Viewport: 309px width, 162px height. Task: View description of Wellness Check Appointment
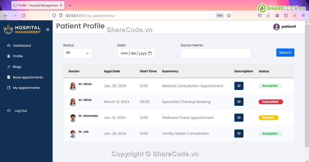tap(239, 118)
